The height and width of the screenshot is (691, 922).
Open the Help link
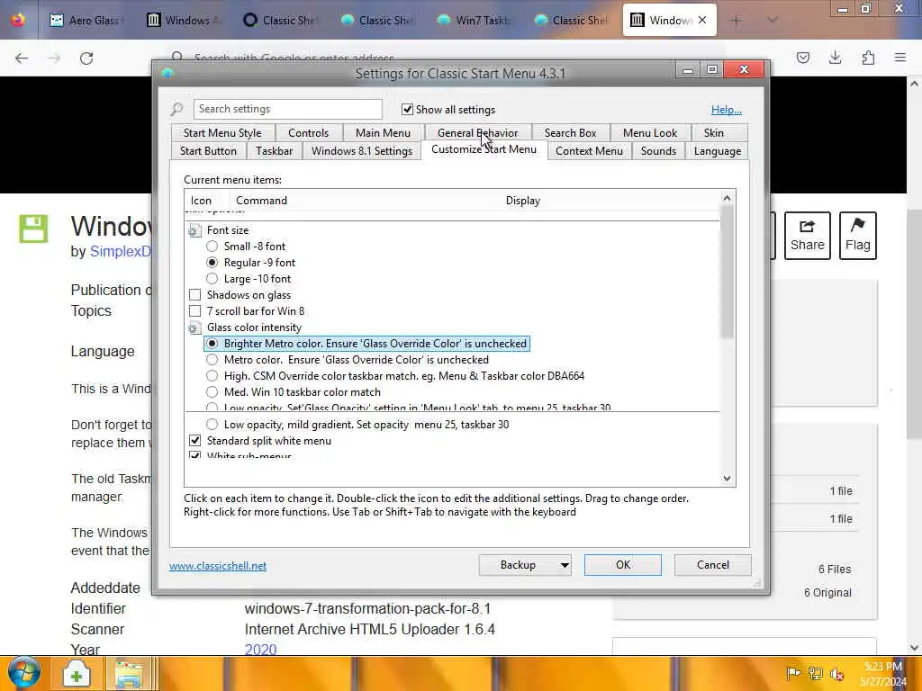pyautogui.click(x=727, y=110)
